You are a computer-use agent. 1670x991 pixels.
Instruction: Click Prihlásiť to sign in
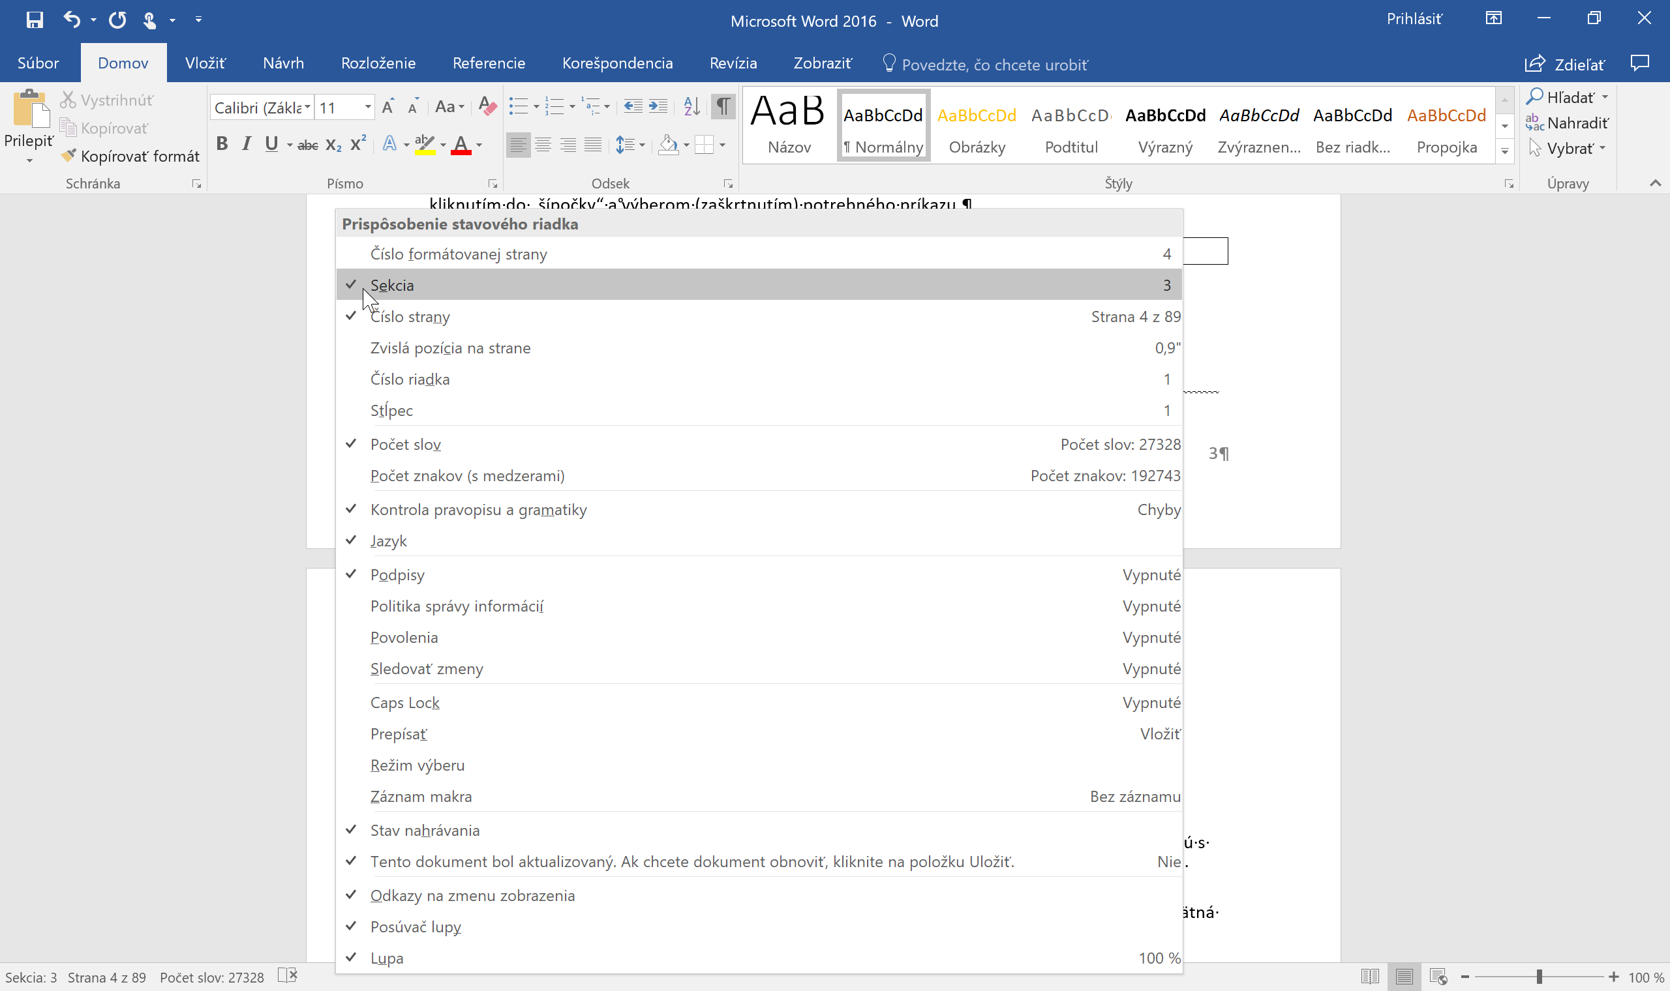click(1414, 20)
